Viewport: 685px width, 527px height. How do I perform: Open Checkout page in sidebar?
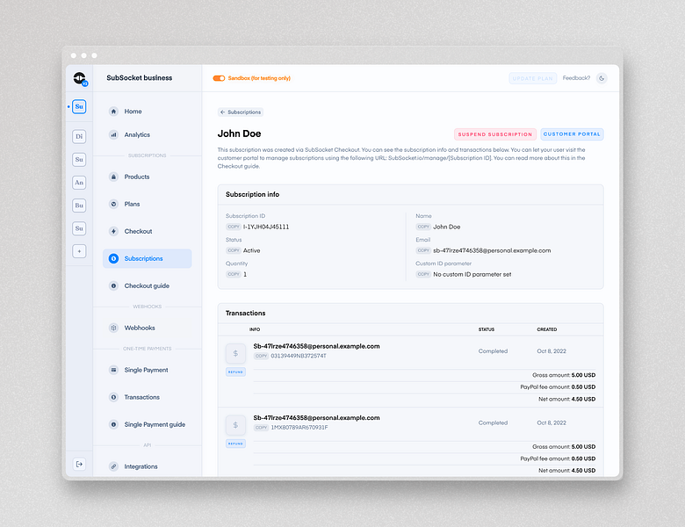tap(148, 231)
